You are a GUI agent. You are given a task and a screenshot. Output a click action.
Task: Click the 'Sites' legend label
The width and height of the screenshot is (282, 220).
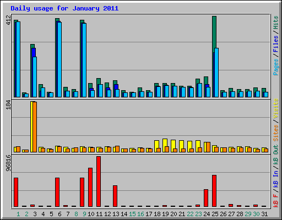click(275, 133)
